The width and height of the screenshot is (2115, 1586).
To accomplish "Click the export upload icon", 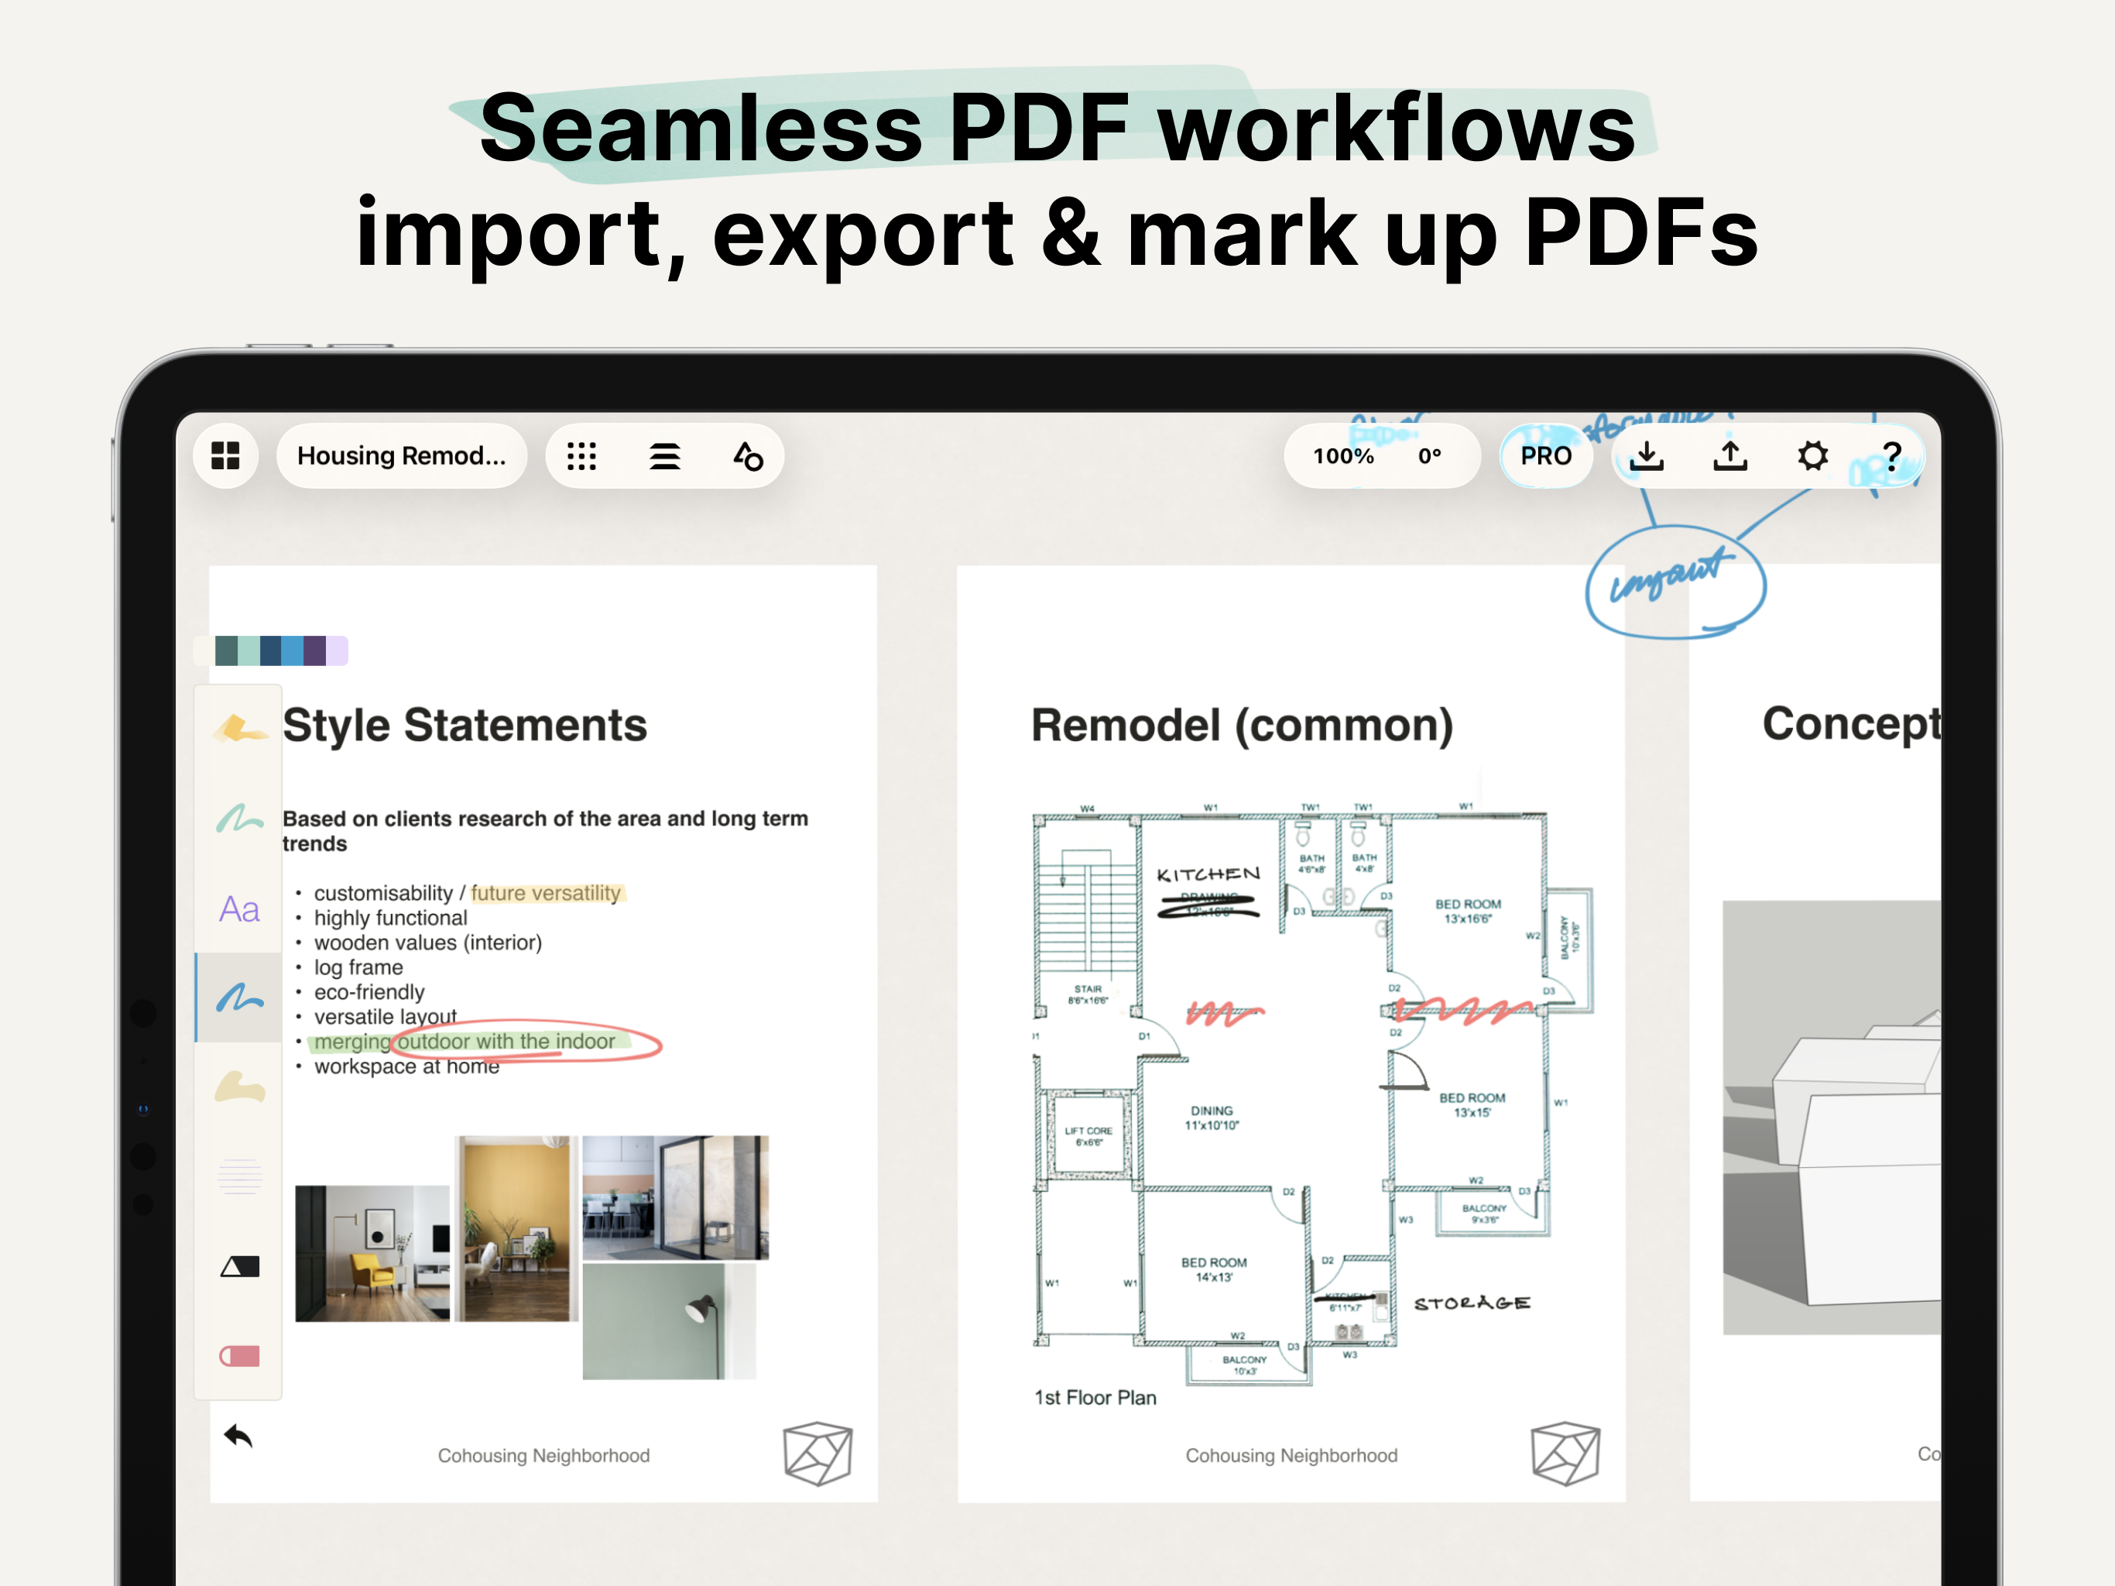I will 1729,456.
